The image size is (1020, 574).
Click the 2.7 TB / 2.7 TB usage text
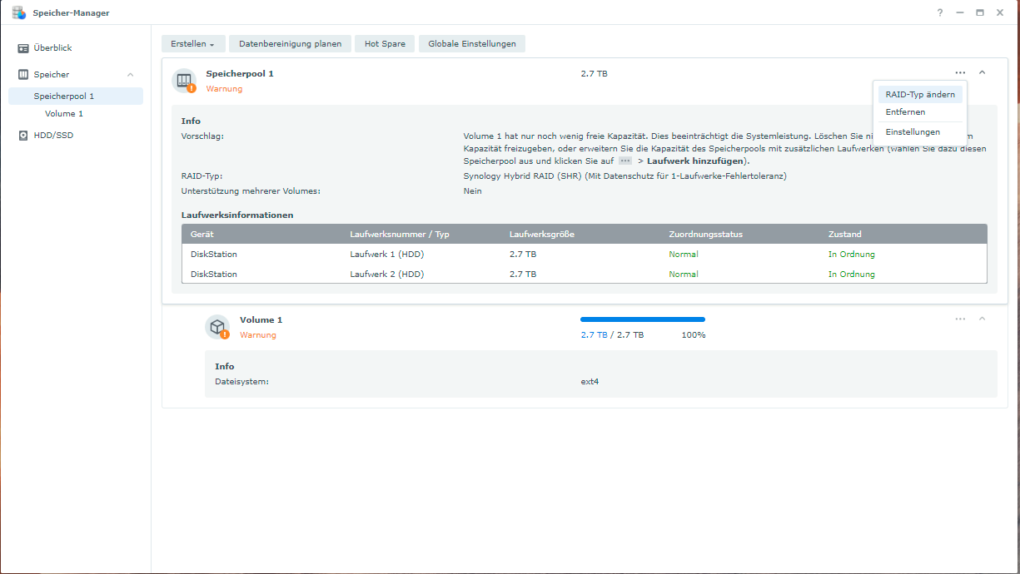point(612,335)
